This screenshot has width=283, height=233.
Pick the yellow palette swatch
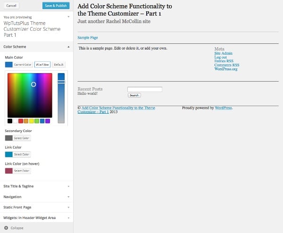point(32,121)
